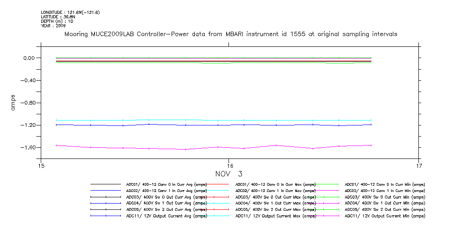The height and width of the screenshot is (225, 452).
Task: Select legend label 'ADC05/ 400V Sw 2 Out Curr Min'
Action: [385, 209]
